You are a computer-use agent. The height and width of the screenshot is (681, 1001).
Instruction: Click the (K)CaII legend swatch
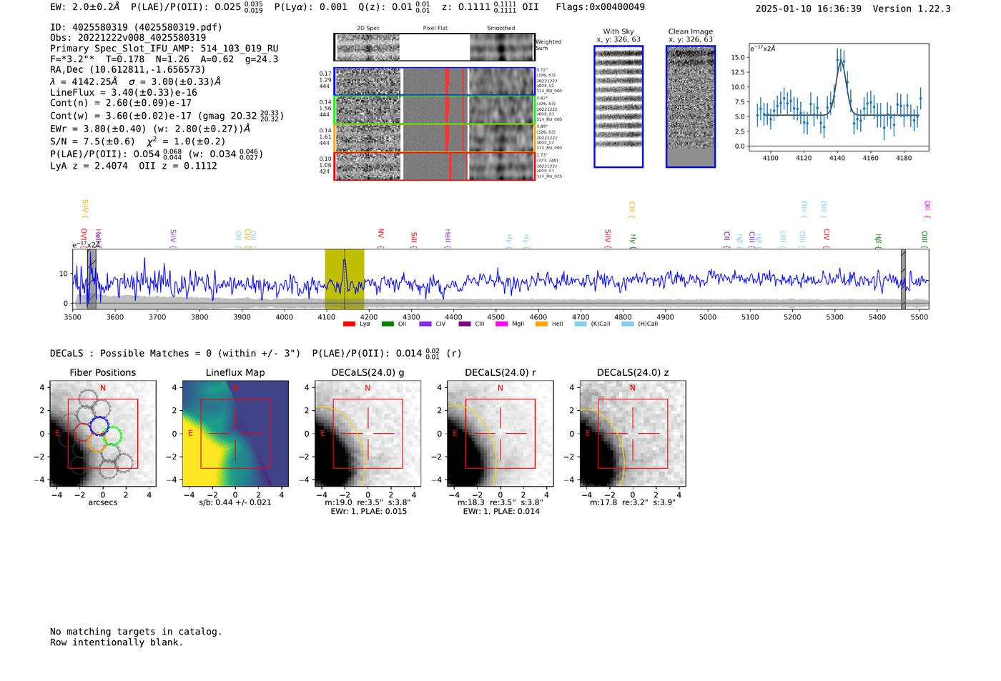(x=581, y=324)
